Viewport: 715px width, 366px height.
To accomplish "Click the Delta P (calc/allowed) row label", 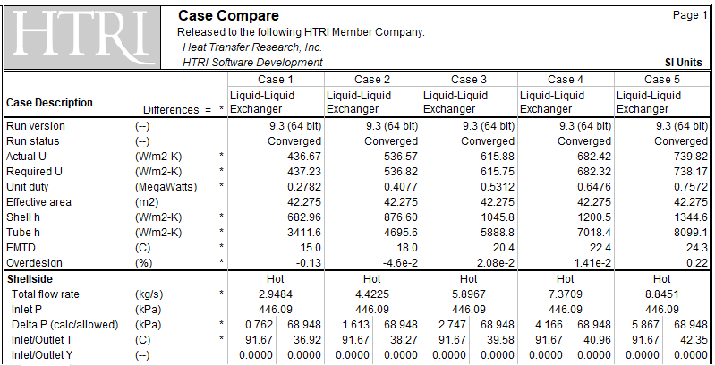I will [64, 325].
